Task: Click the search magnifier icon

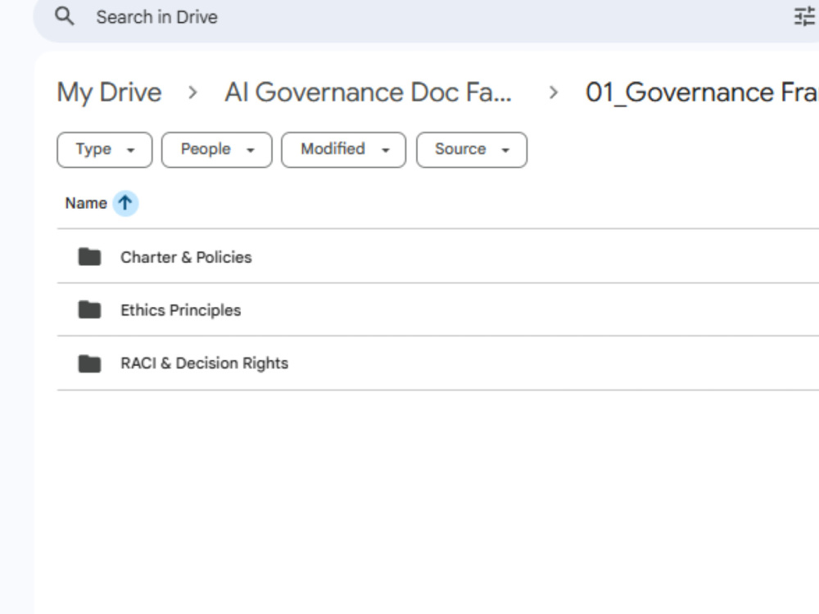Action: pos(65,16)
